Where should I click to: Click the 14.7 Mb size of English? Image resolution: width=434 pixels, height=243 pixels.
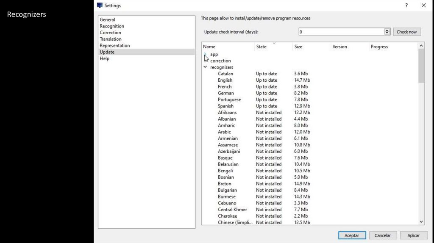point(302,80)
